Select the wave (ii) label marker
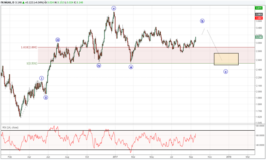266x160 pixels. pyautogui.click(x=46, y=98)
